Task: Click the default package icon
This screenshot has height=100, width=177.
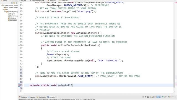Action: click(x=7, y=12)
